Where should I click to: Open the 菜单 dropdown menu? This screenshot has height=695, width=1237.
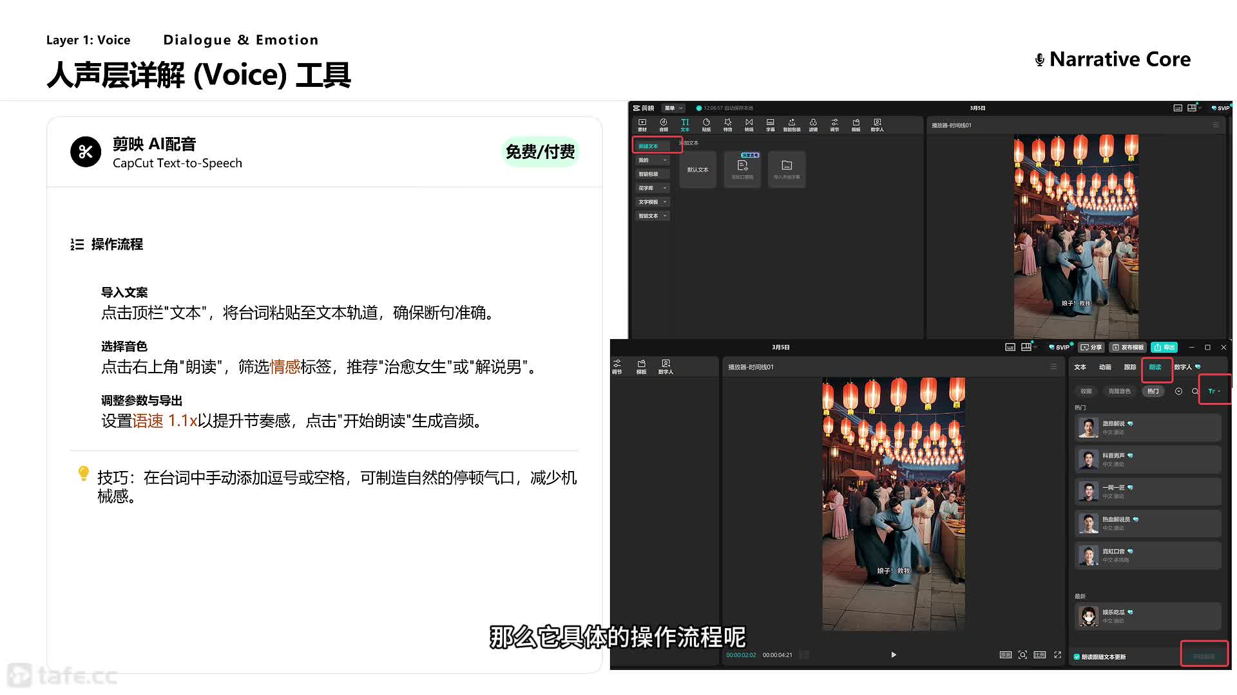(673, 108)
